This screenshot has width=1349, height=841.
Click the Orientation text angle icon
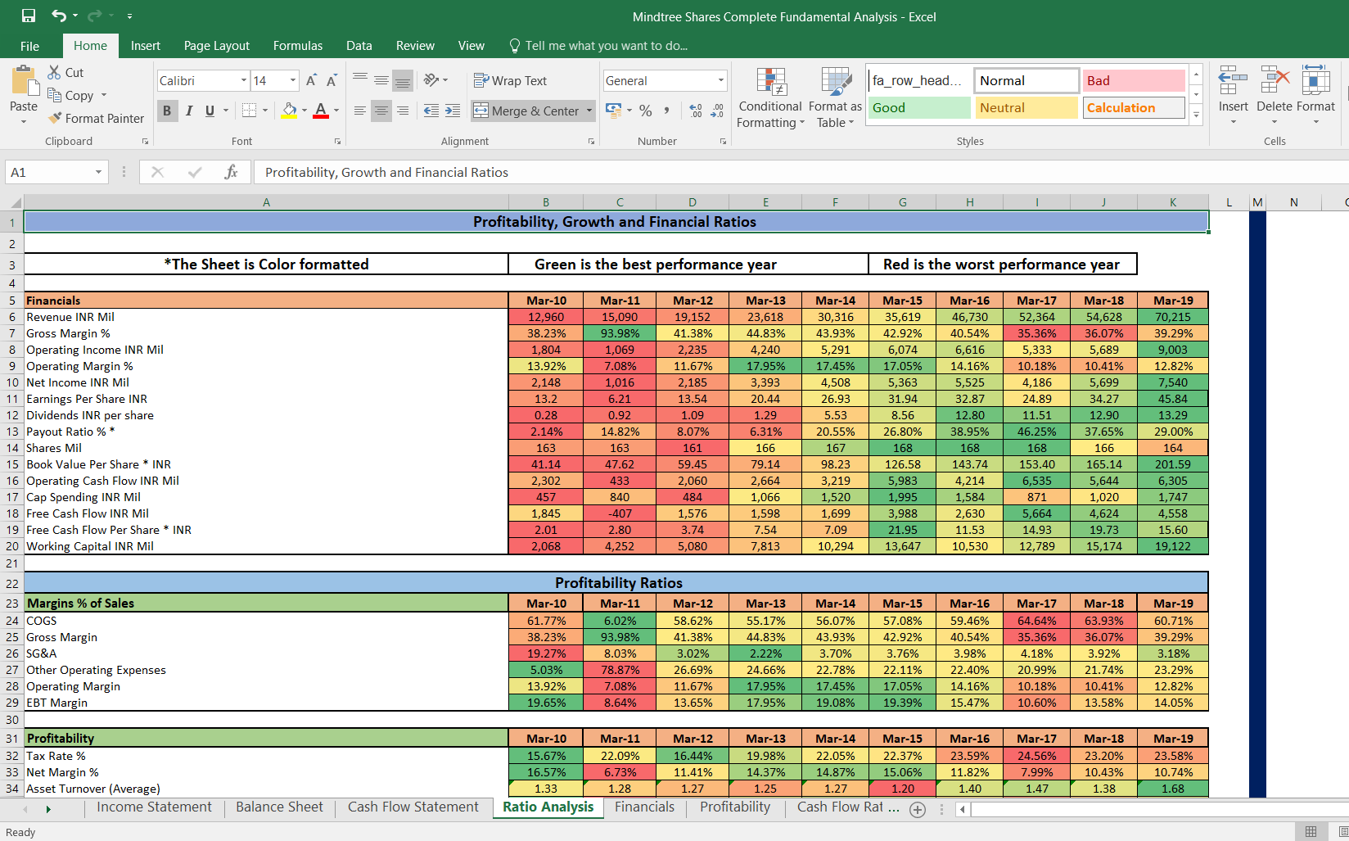click(x=431, y=79)
